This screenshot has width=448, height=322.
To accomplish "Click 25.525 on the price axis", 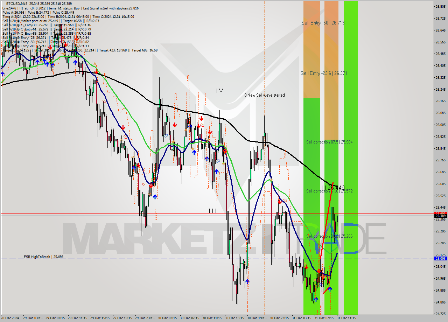I will [x=440, y=196].
